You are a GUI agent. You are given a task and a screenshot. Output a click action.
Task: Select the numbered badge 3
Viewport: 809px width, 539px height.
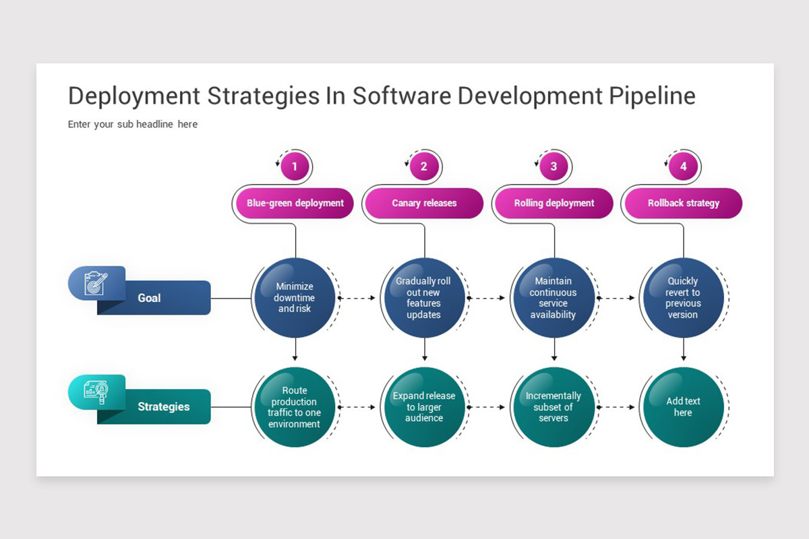click(x=553, y=166)
